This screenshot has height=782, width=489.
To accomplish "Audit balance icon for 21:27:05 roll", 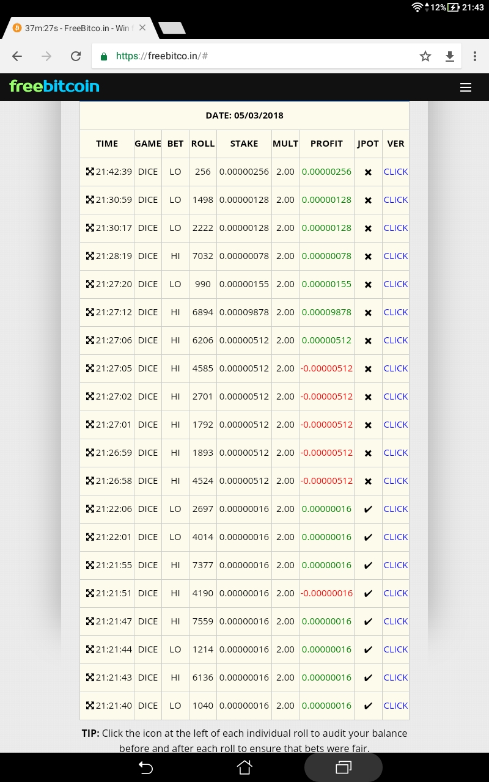I will tap(90, 368).
